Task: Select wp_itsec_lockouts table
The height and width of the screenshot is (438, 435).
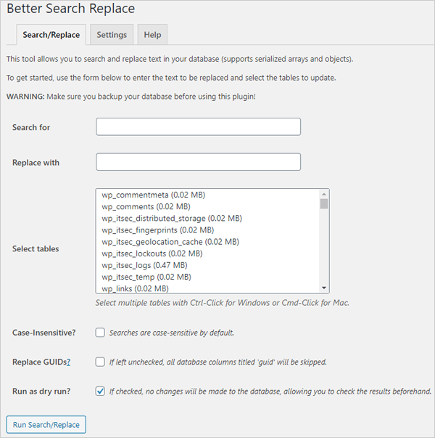Action: click(152, 254)
